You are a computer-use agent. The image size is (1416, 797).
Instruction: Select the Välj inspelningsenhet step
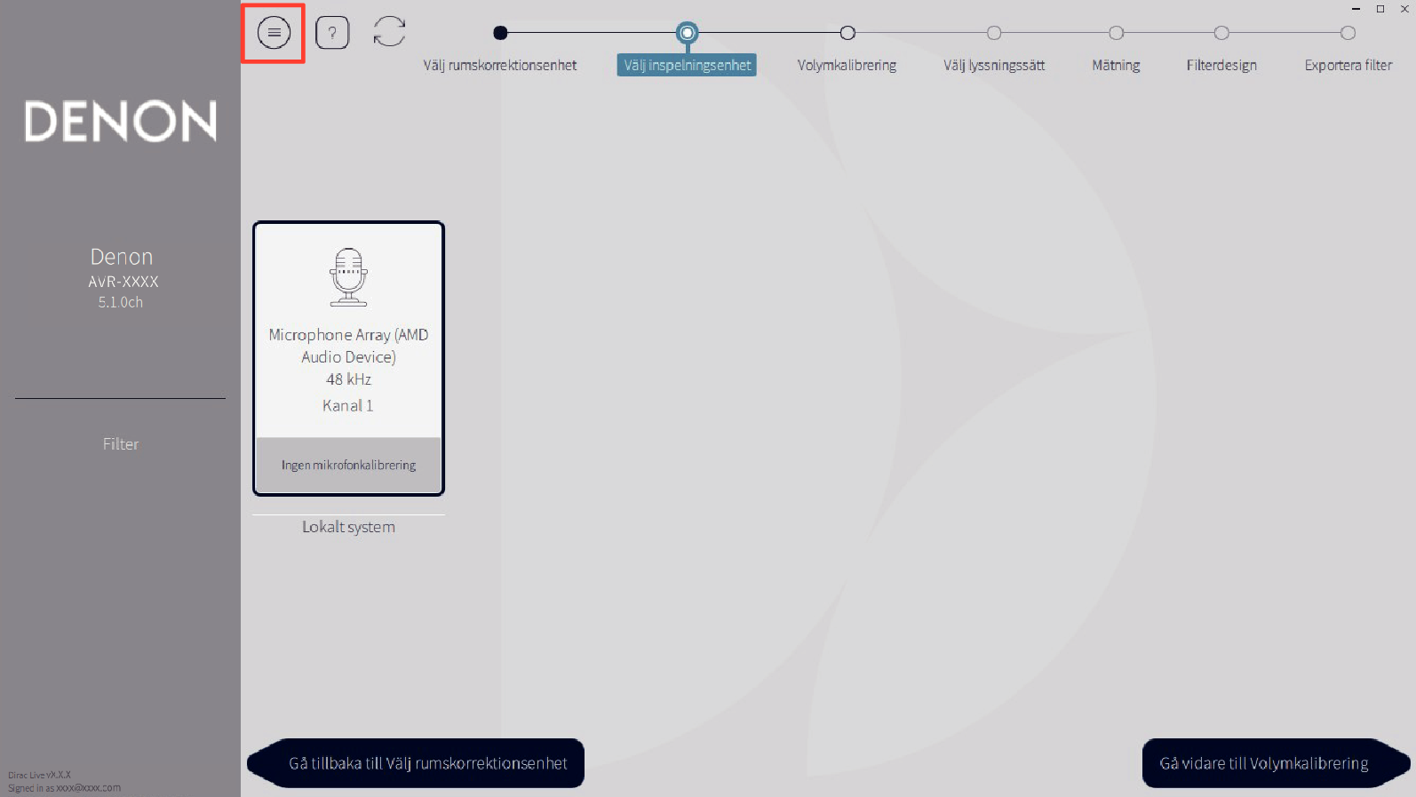pyautogui.click(x=687, y=65)
